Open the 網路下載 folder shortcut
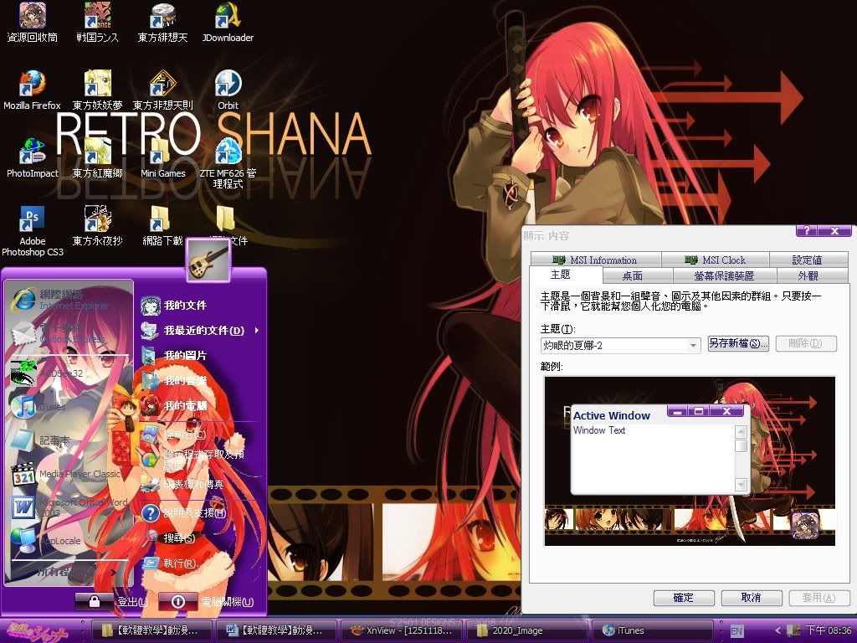Screen dimensions: 857x643 [162, 226]
